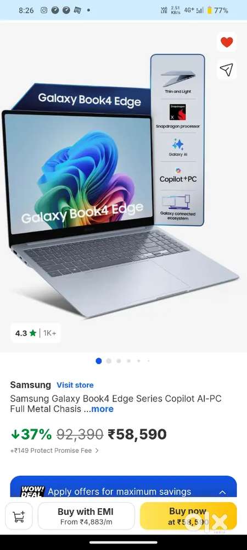Screen dimensions: 247x550
Task: Collapse the Apply offers chevron
Action: [222, 492]
